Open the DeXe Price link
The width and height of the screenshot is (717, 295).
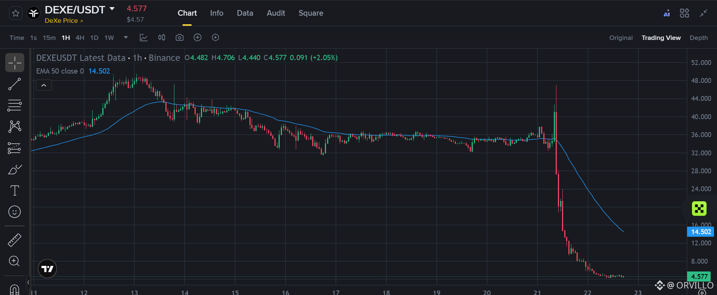click(x=64, y=21)
